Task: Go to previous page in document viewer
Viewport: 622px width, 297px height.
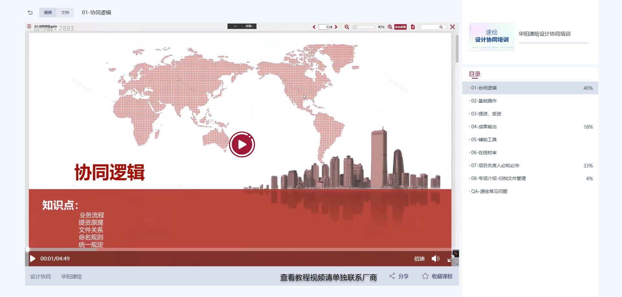Action: (314, 27)
